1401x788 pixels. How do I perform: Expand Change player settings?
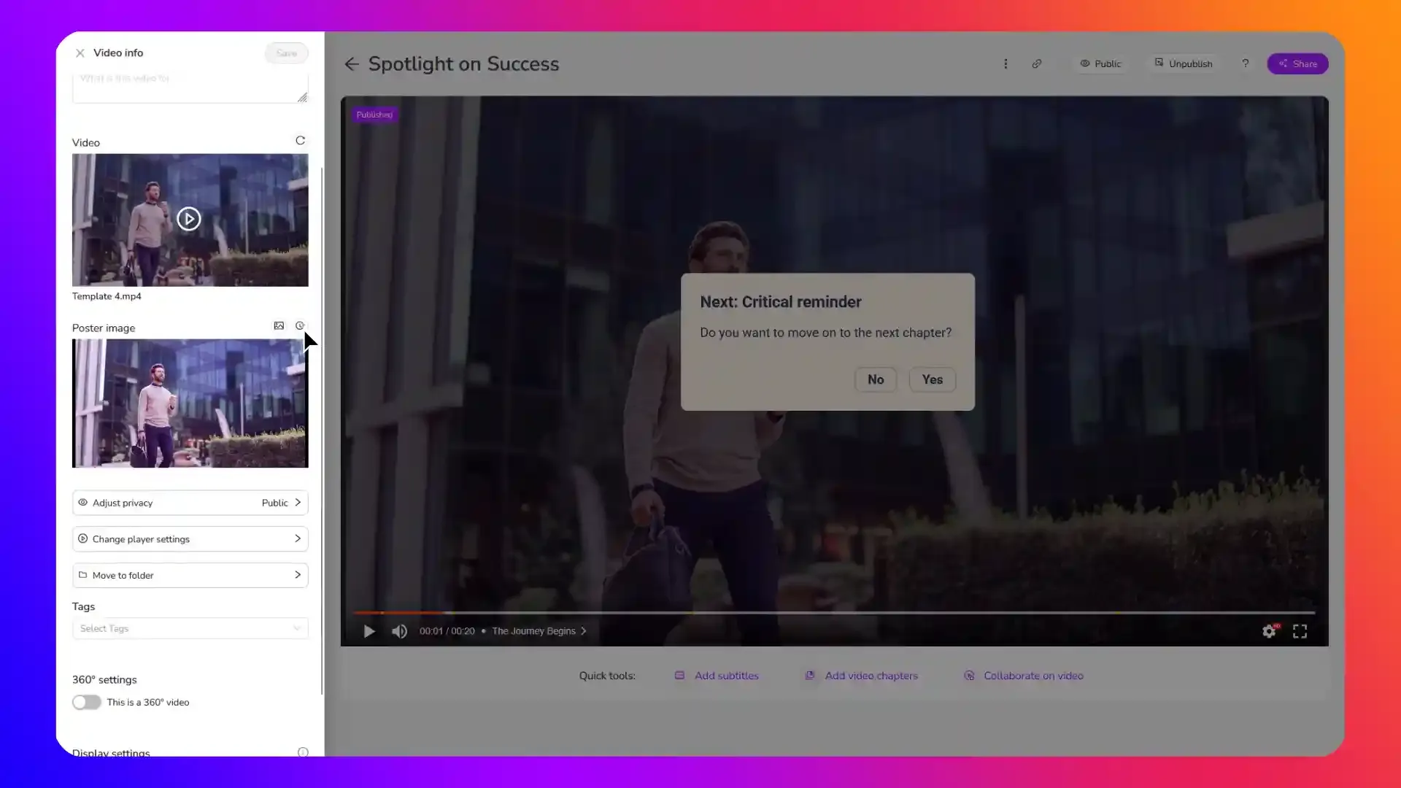(x=190, y=539)
